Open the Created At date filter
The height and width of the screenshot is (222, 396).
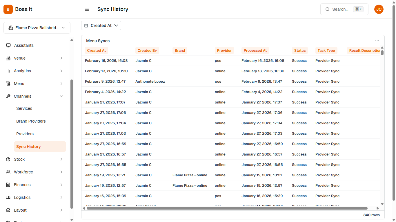click(x=101, y=25)
